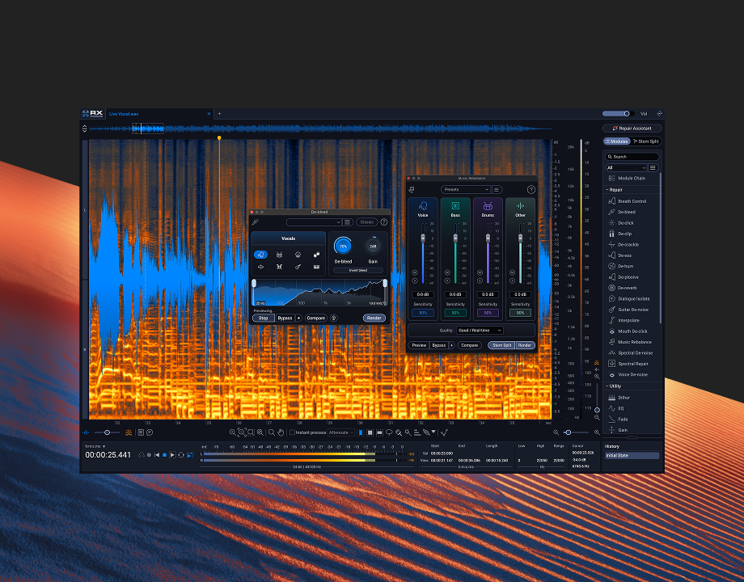Open Module Chain
Image resolution: width=744 pixels, height=582 pixels.
[627, 179]
